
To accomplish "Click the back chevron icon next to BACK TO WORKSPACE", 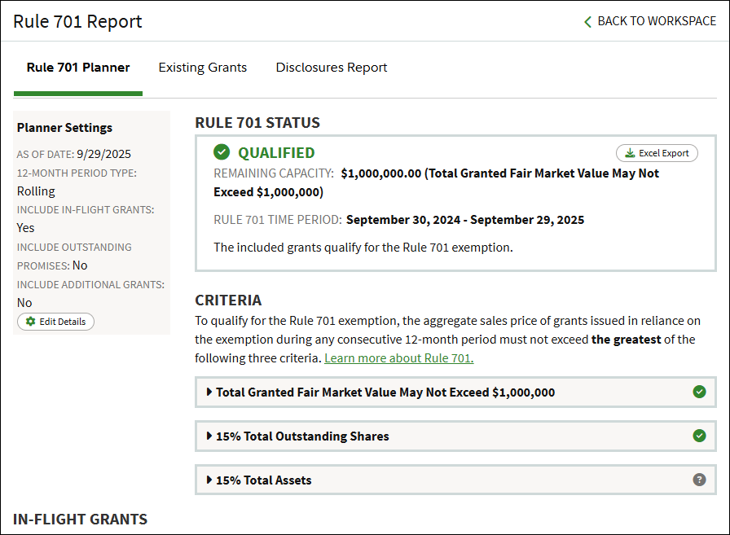I will pos(587,21).
